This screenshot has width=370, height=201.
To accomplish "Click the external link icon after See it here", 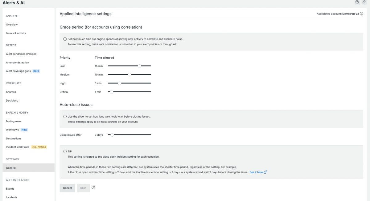I will pos(265,172).
